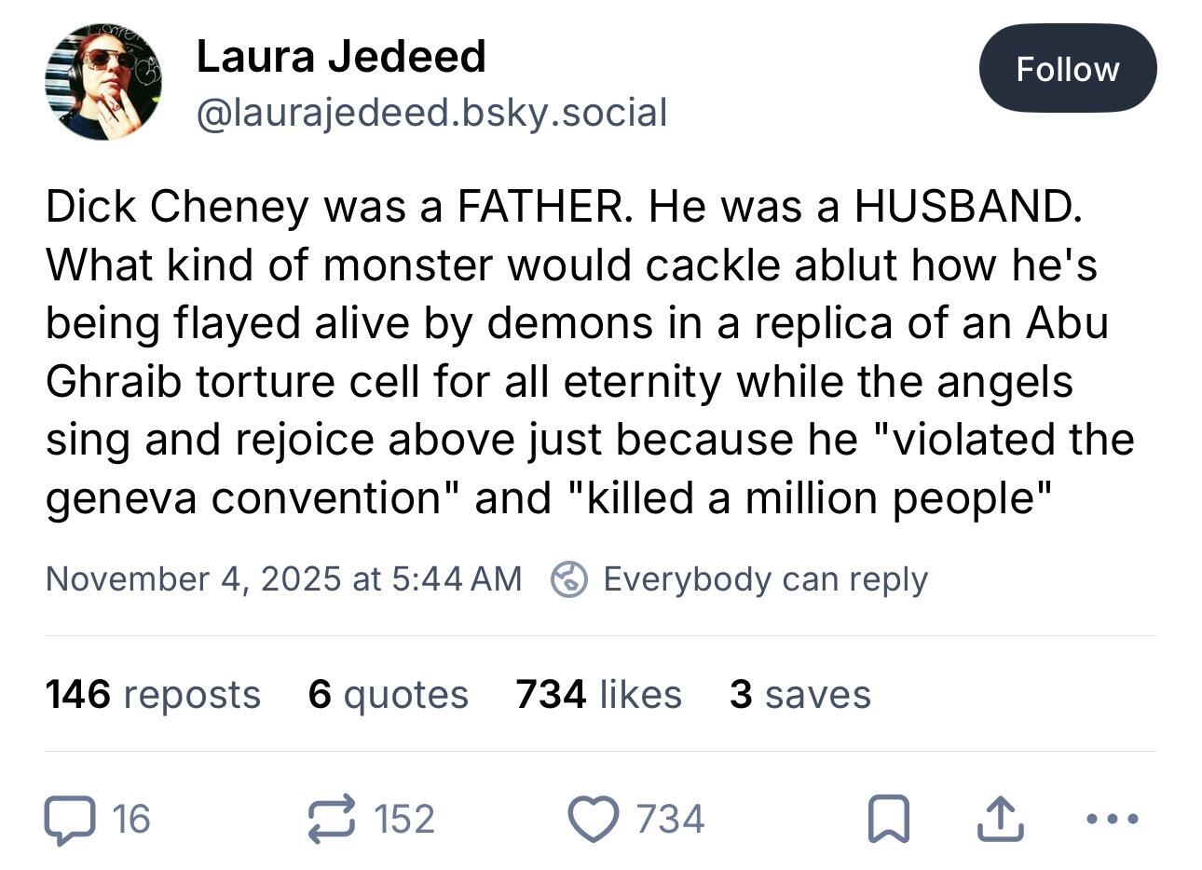Click the 152 repost count number

point(404,820)
